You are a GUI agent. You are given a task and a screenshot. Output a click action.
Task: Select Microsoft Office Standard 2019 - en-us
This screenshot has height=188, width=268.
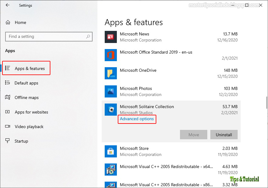[156, 52]
